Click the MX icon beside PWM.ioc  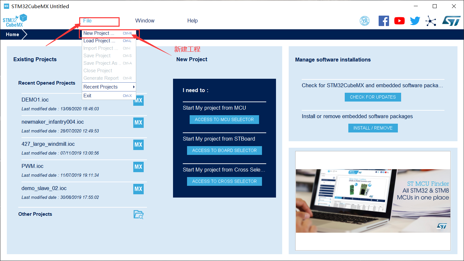(x=138, y=167)
